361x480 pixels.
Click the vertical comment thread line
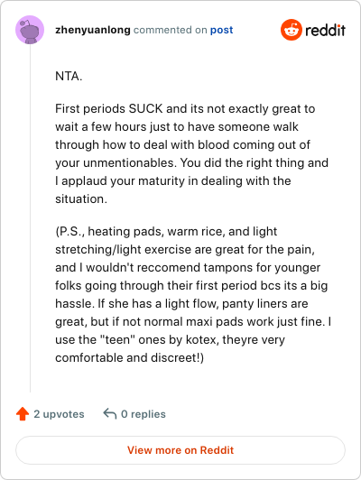[30, 218]
